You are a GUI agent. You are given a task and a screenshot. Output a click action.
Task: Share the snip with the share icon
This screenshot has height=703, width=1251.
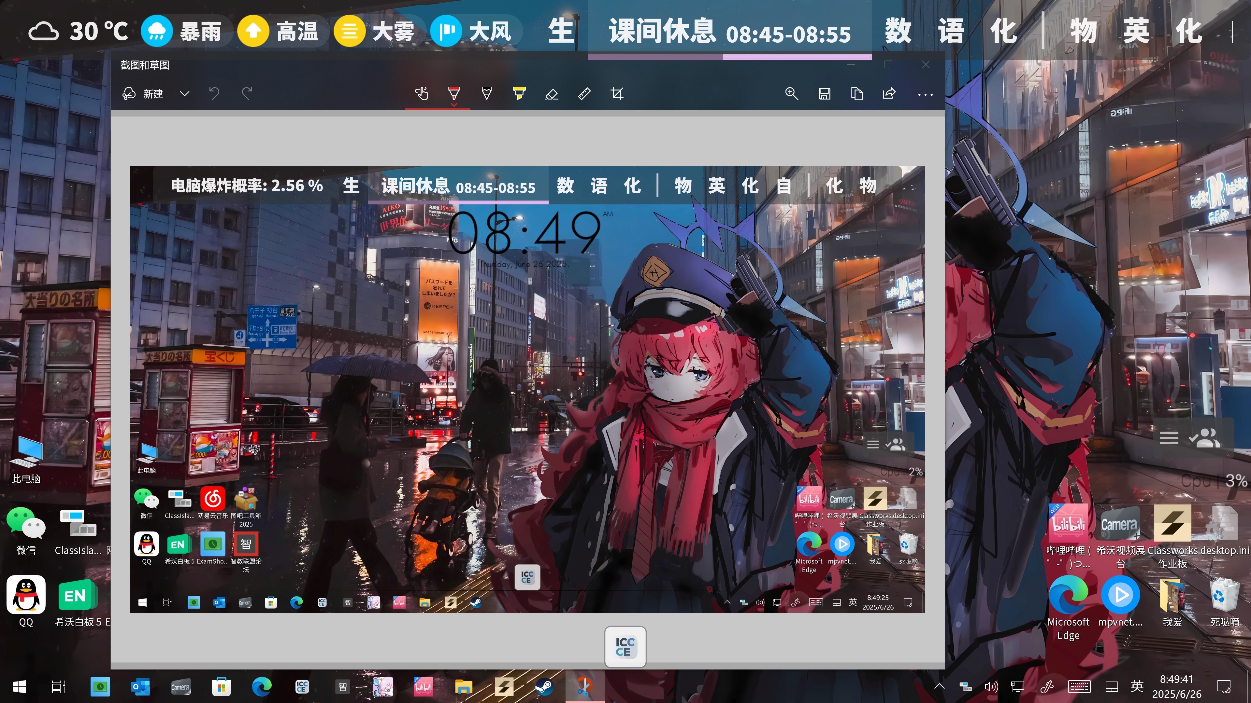click(x=889, y=94)
